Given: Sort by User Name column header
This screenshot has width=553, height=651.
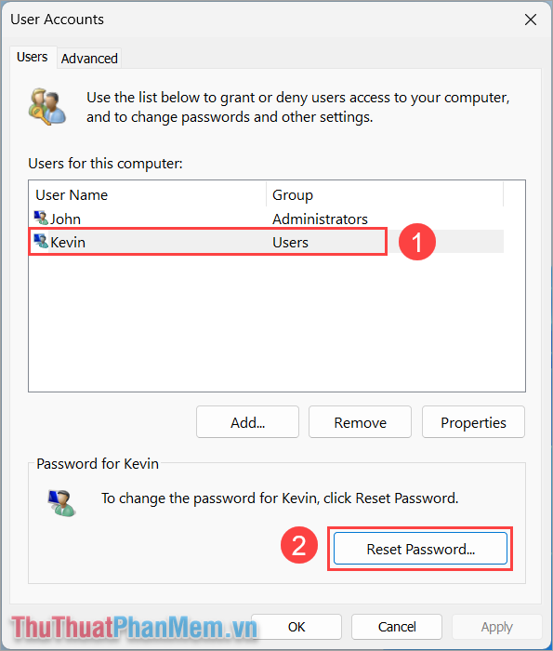Looking at the screenshot, I should [x=147, y=194].
